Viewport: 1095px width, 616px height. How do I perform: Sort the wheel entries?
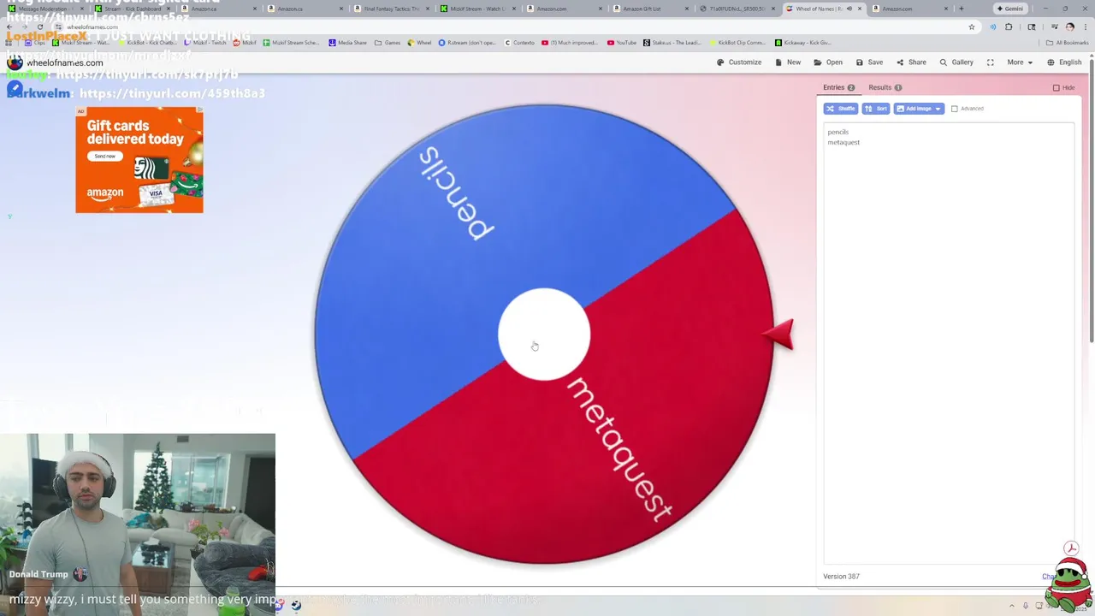click(876, 109)
